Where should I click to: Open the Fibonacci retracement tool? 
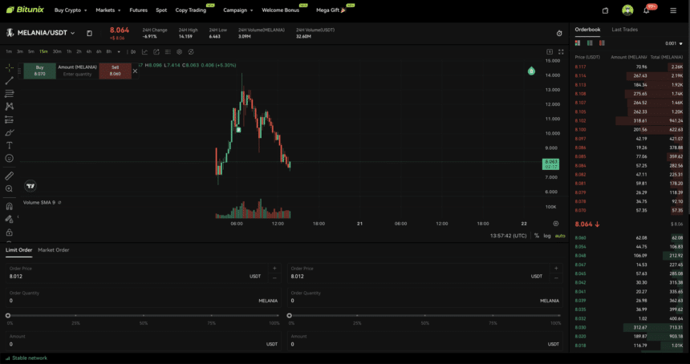click(10, 94)
